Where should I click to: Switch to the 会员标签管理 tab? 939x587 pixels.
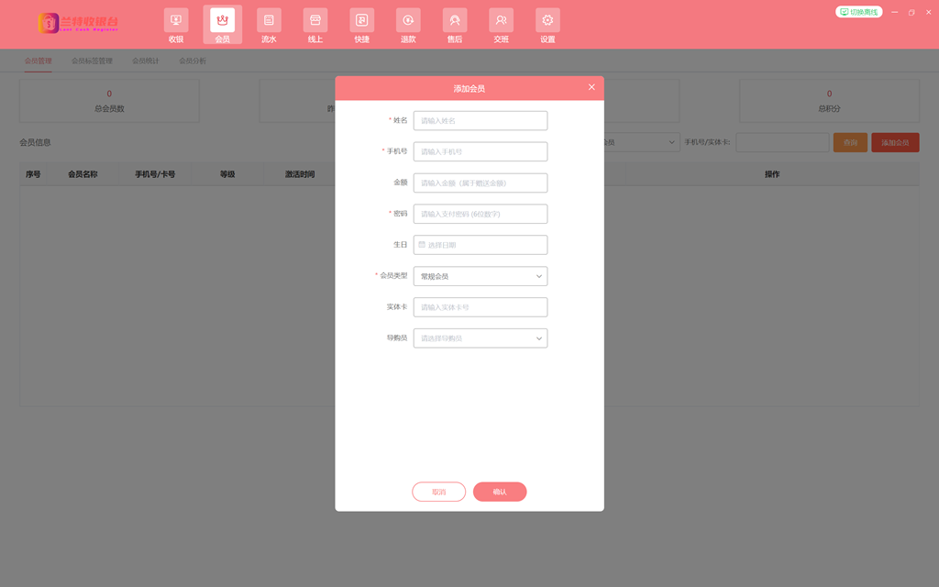point(92,61)
